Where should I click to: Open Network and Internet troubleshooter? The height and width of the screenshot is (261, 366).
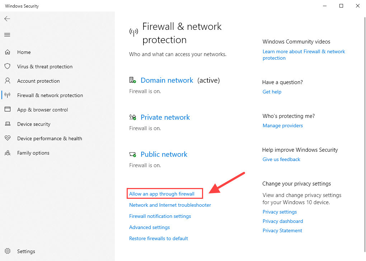[x=170, y=205]
